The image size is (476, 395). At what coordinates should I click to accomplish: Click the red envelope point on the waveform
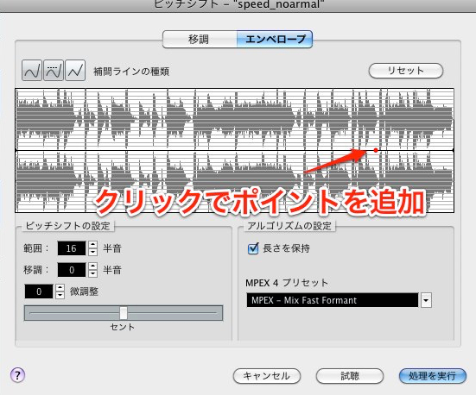(376, 150)
